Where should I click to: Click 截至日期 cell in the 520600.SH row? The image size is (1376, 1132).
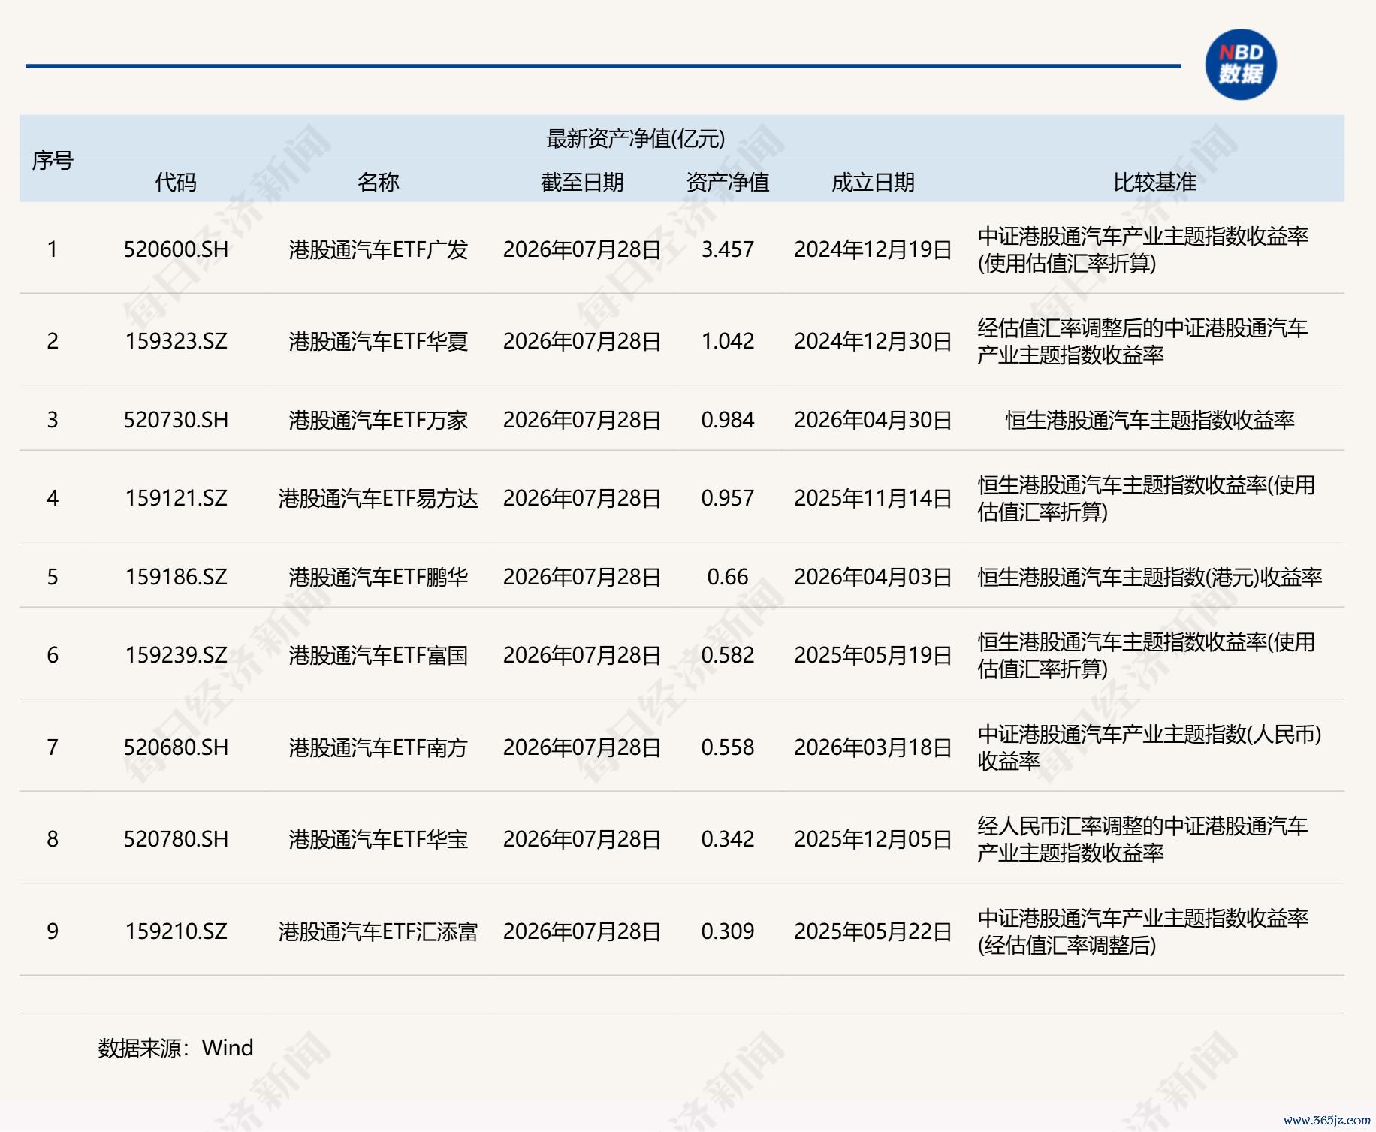click(x=582, y=249)
